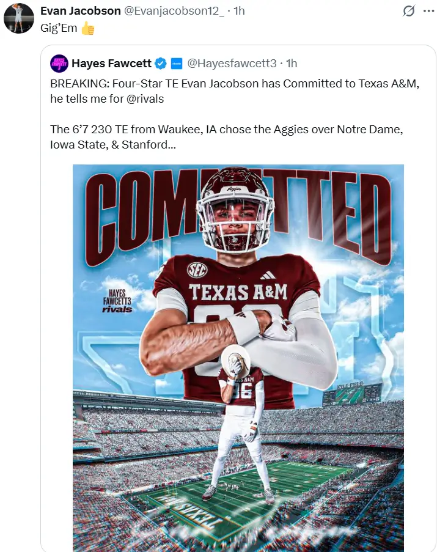Viewport: 437px width, 552px height.
Task: Click the SEC logo on jersey image
Action: coord(197,270)
